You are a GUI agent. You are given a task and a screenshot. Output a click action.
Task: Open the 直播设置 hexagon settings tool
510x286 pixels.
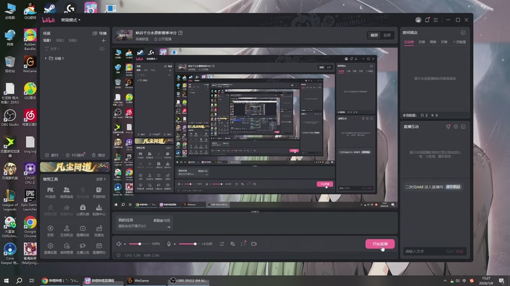(x=50, y=248)
